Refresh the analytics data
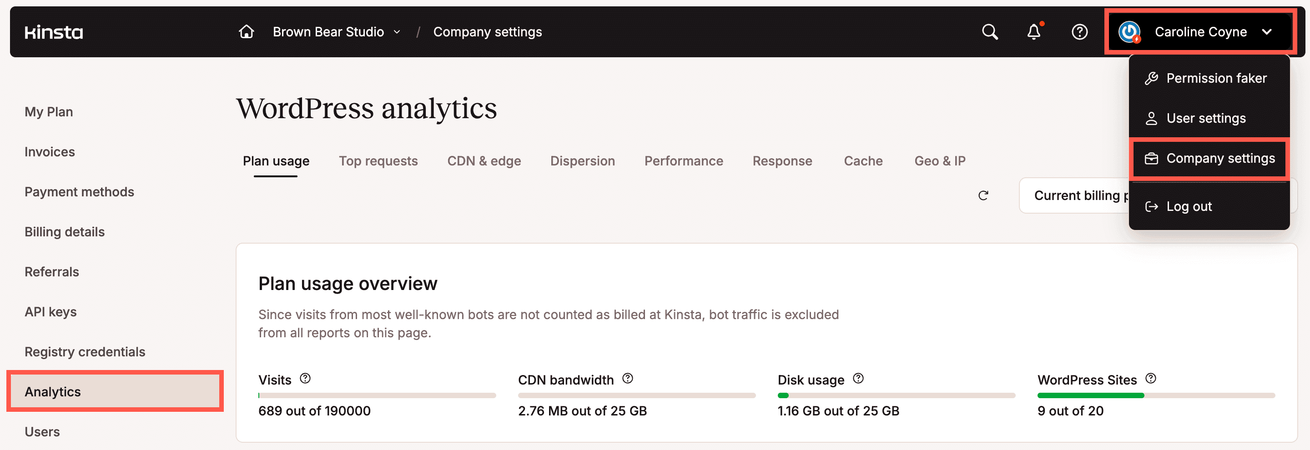Screen dimensions: 1310x450 [983, 195]
